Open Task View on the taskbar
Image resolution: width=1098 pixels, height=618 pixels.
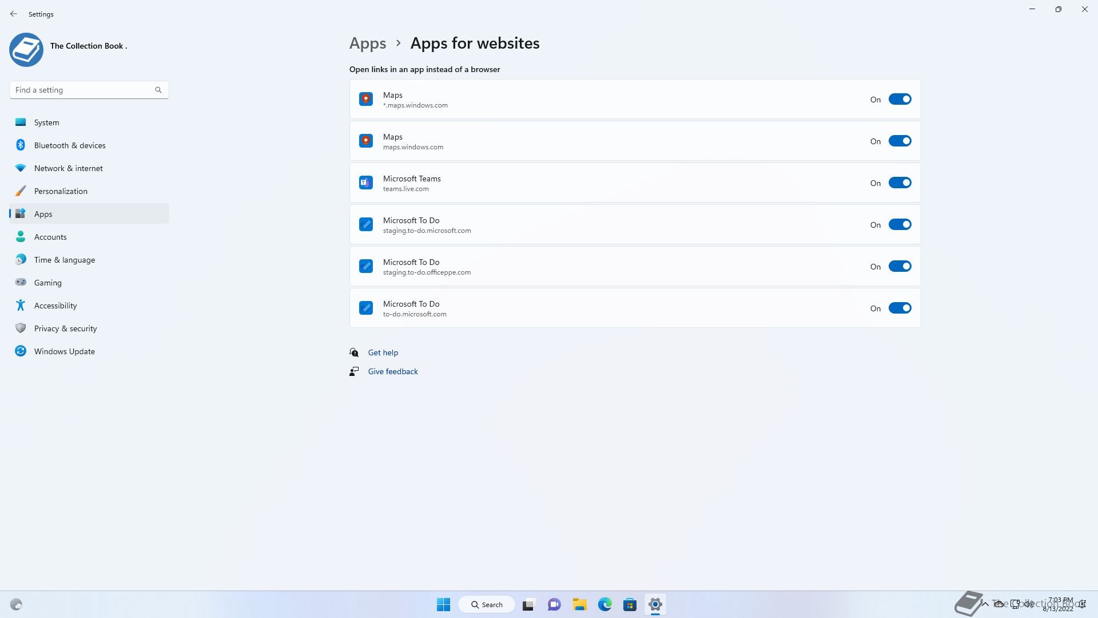pos(528,604)
